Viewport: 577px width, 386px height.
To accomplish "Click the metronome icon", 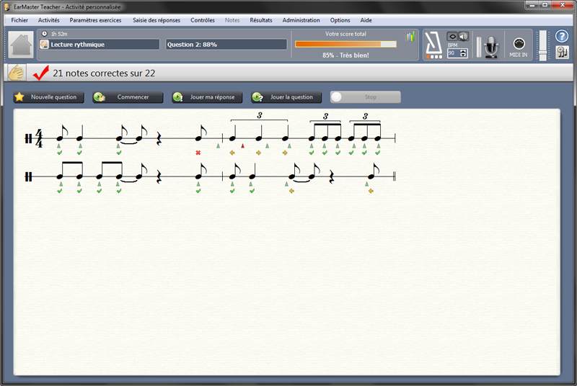I will [x=433, y=45].
